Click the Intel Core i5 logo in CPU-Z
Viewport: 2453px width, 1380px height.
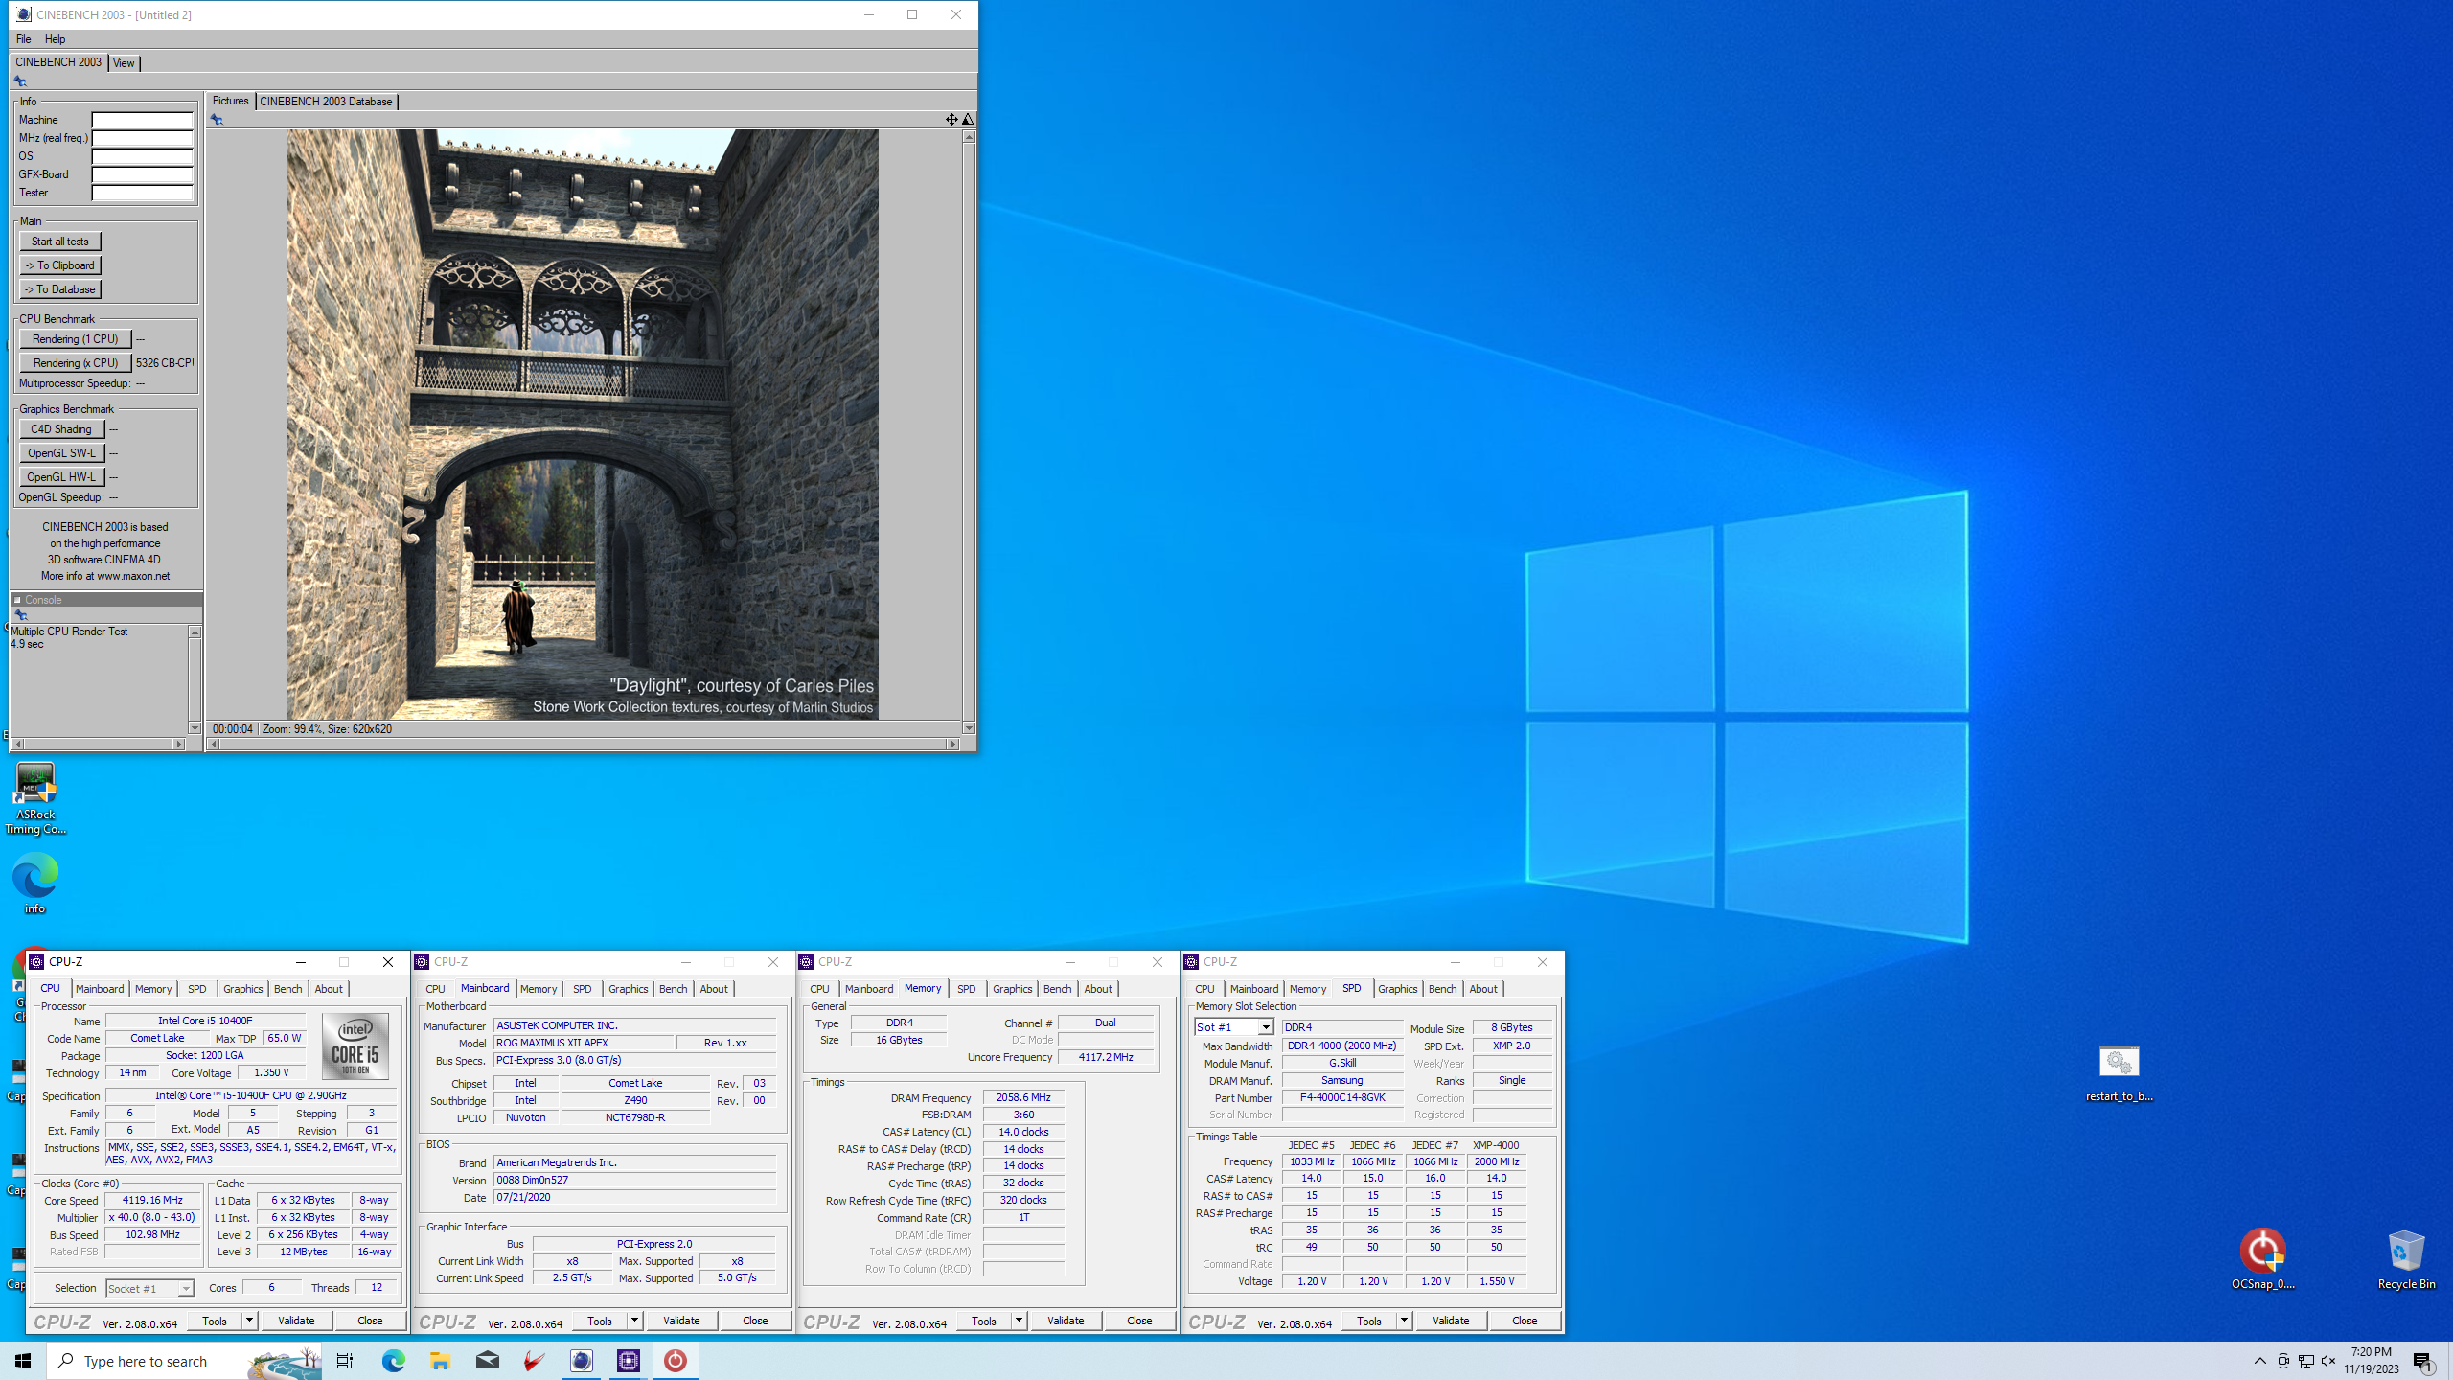[355, 1046]
